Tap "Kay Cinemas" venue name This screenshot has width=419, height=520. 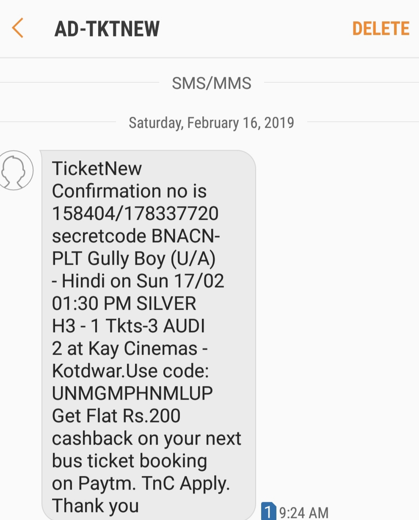click(143, 349)
